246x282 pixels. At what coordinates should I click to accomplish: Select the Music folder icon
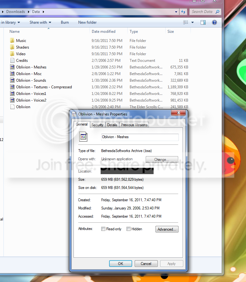coord(12,40)
